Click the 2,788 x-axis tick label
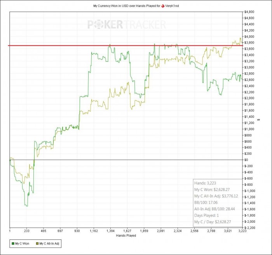Viewport: 272px width, 255px height. (211, 231)
